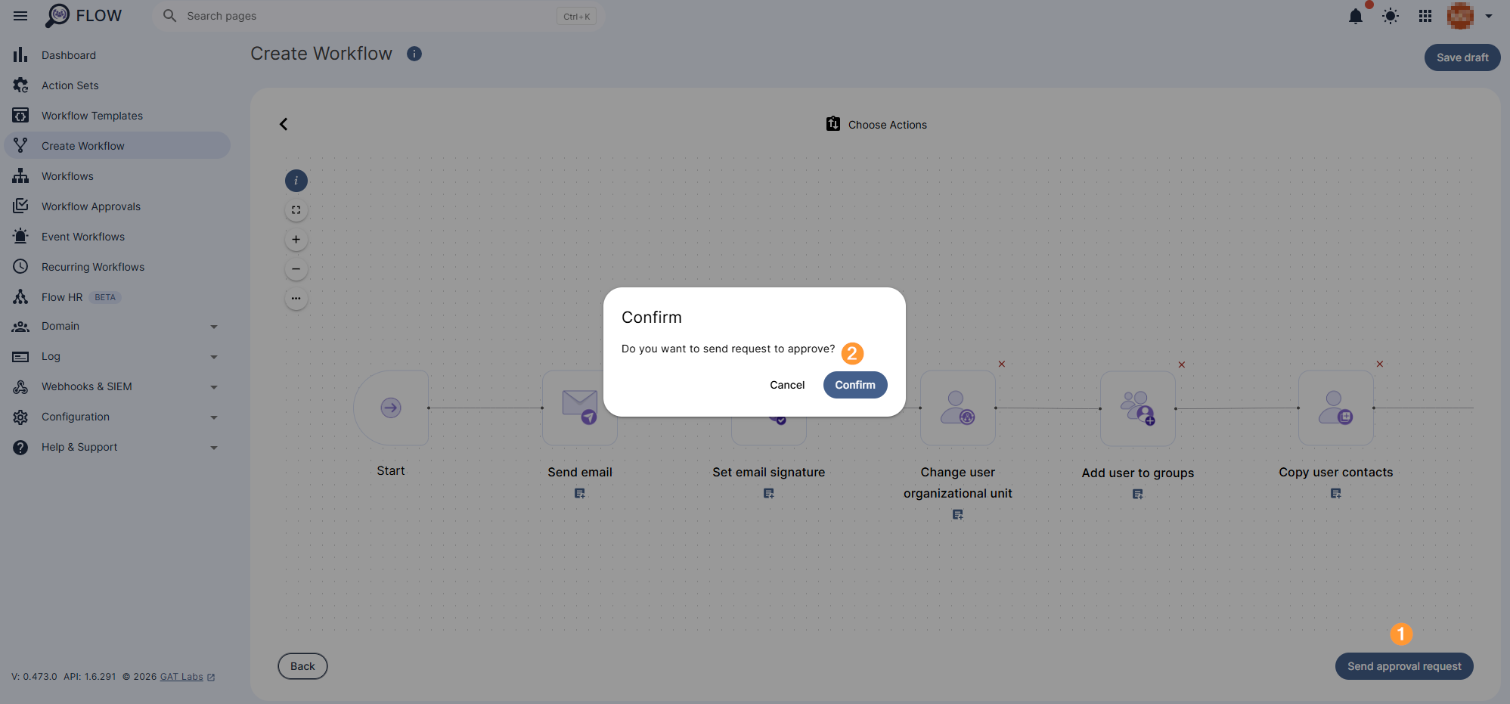The width and height of the screenshot is (1510, 704).
Task: Select the Start node
Action: coord(391,408)
